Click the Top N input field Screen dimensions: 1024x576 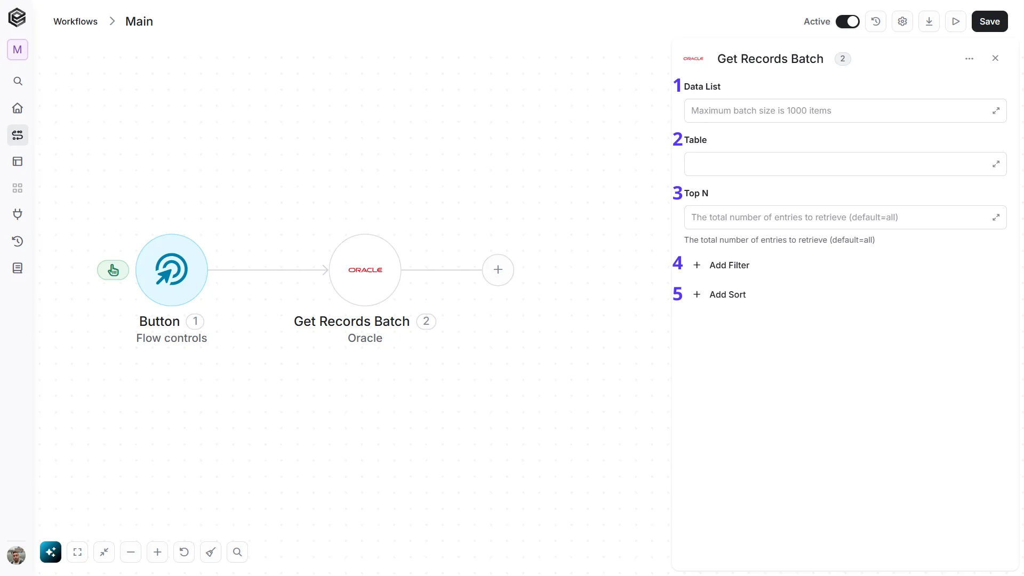845,217
